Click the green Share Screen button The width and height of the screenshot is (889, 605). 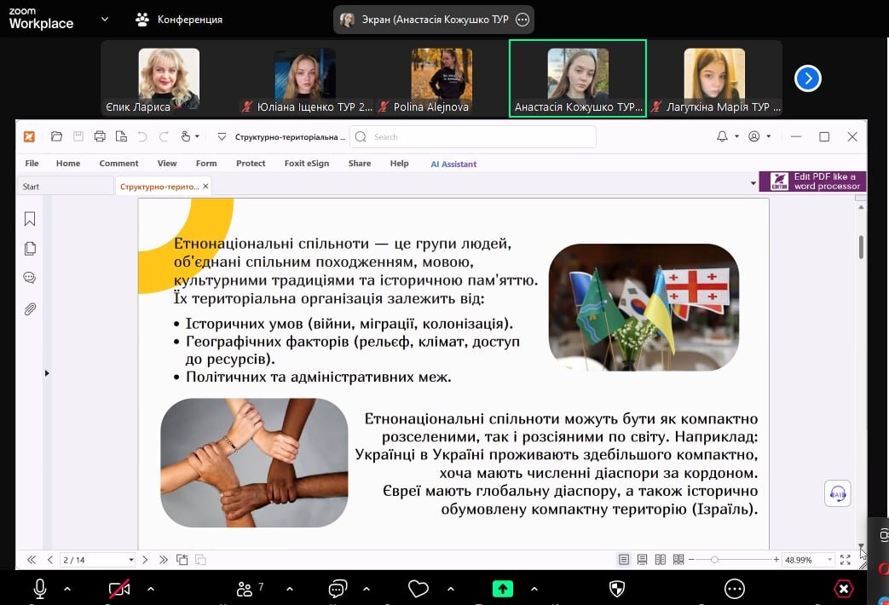pyautogui.click(x=503, y=589)
